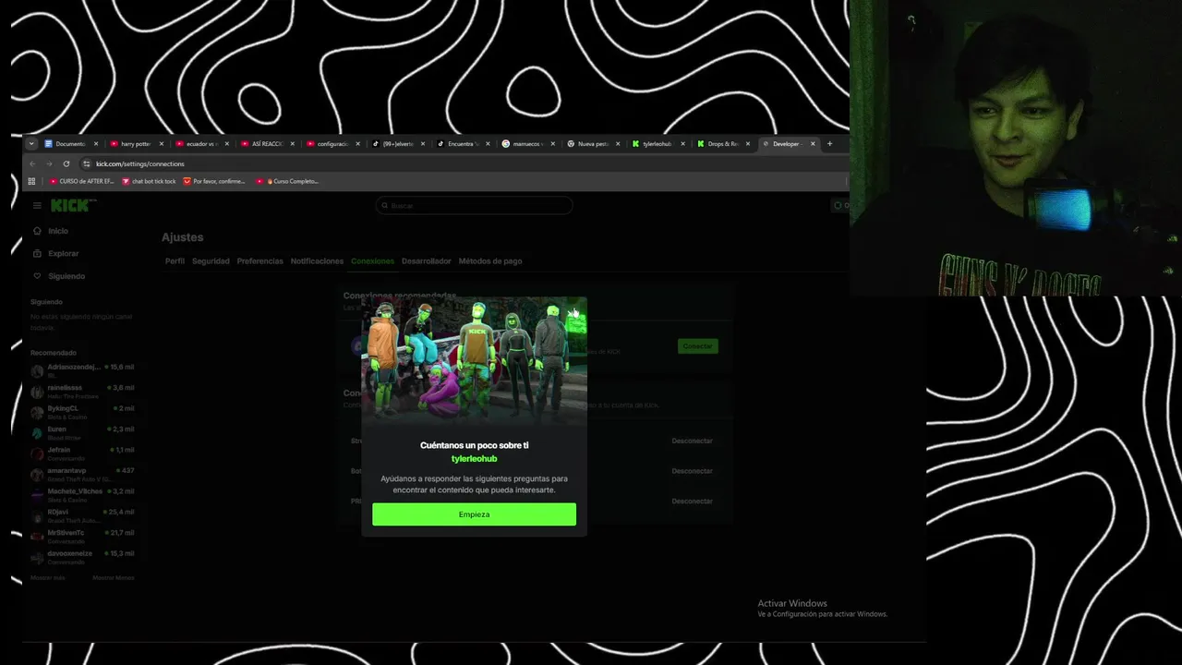Screen dimensions: 1182x665
Task: Click the tylerleohub username in the dialog
Action: click(x=474, y=459)
